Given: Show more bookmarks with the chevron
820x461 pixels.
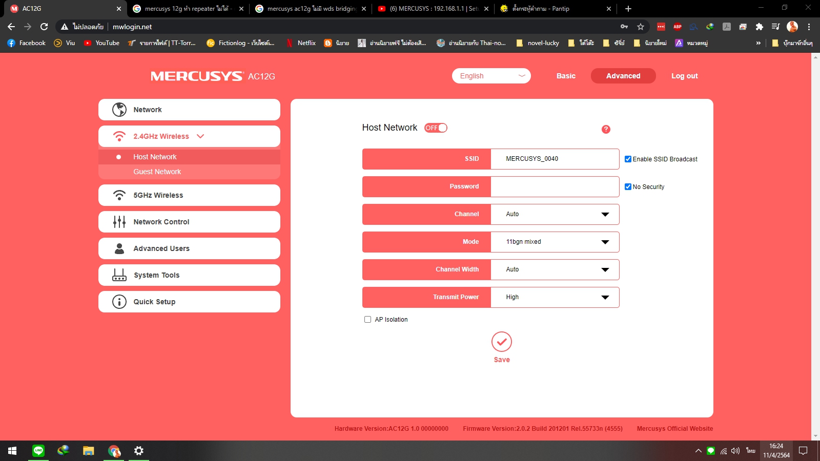Looking at the screenshot, I should (x=758, y=43).
